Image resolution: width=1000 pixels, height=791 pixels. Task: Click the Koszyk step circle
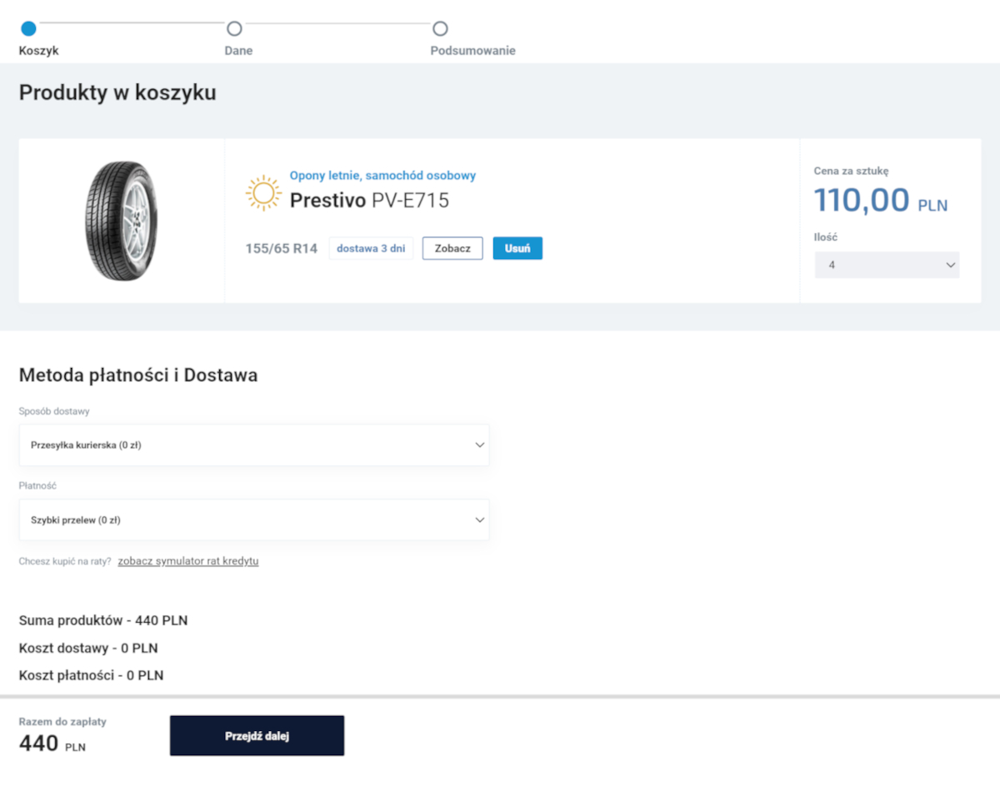[28, 28]
